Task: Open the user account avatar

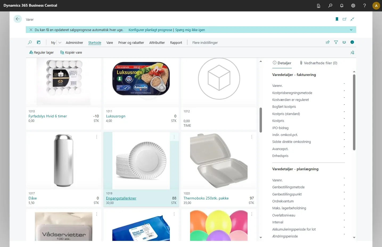Action: (x=376, y=6)
